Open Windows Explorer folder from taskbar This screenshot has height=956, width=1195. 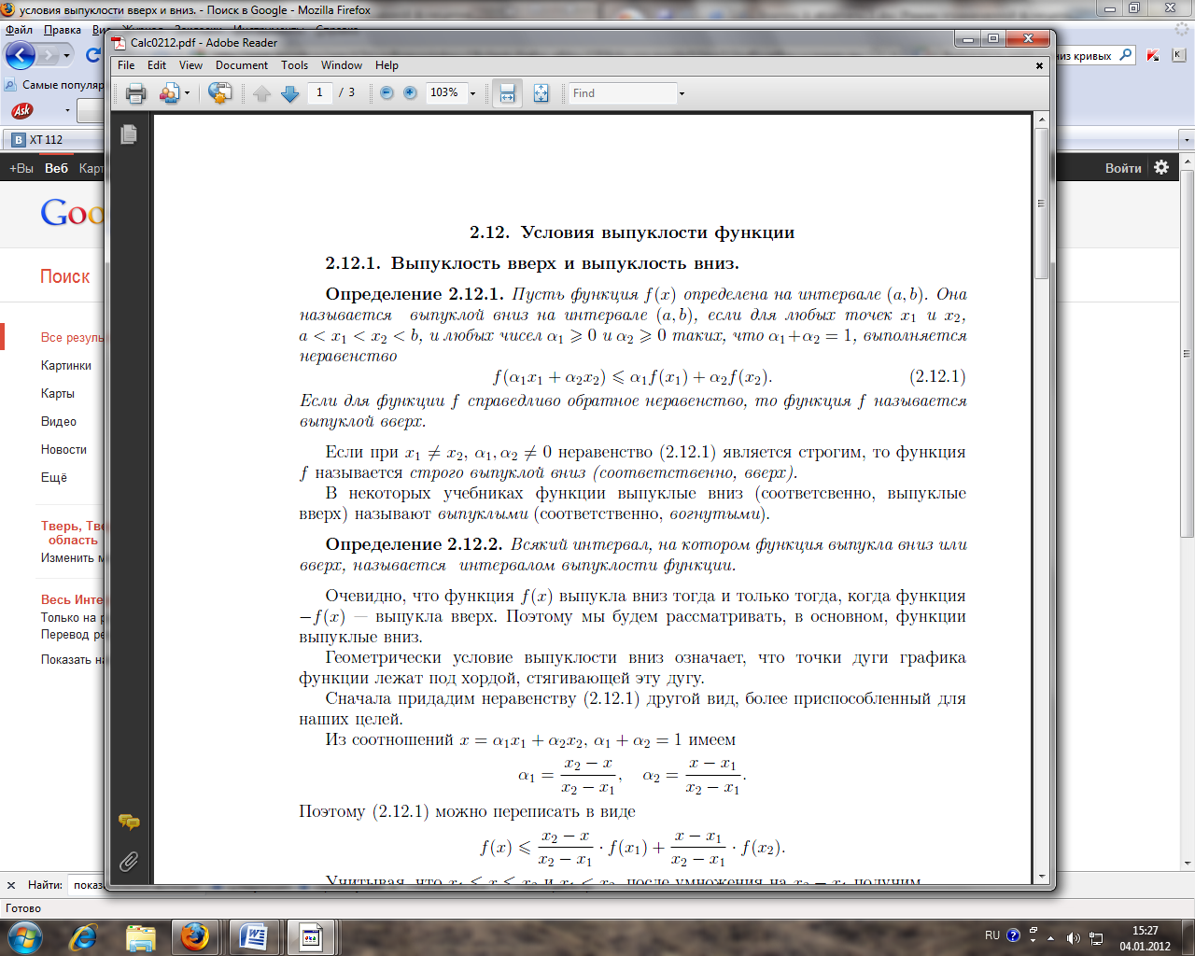click(140, 936)
